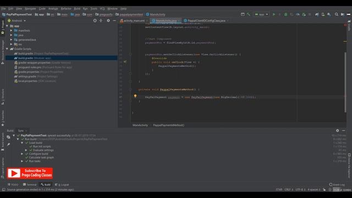Hide the Project panel with the minus icon
Image resolution: width=352 pixels, height=198 pixels.
pos(114,20)
